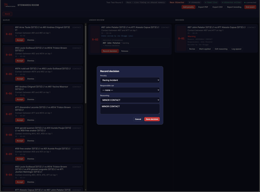The height and width of the screenshot is (192, 260).
Task: Accept incident R-03 Arne Taute
Action: tap(20, 40)
